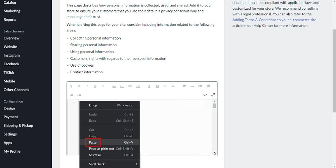Viewport: 336px width, 168px height.
Task: Click the editor scrollbar up arrow
Action: click(x=215, y=101)
